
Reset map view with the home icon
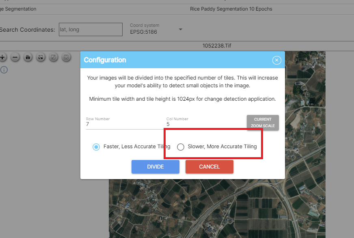28,57
